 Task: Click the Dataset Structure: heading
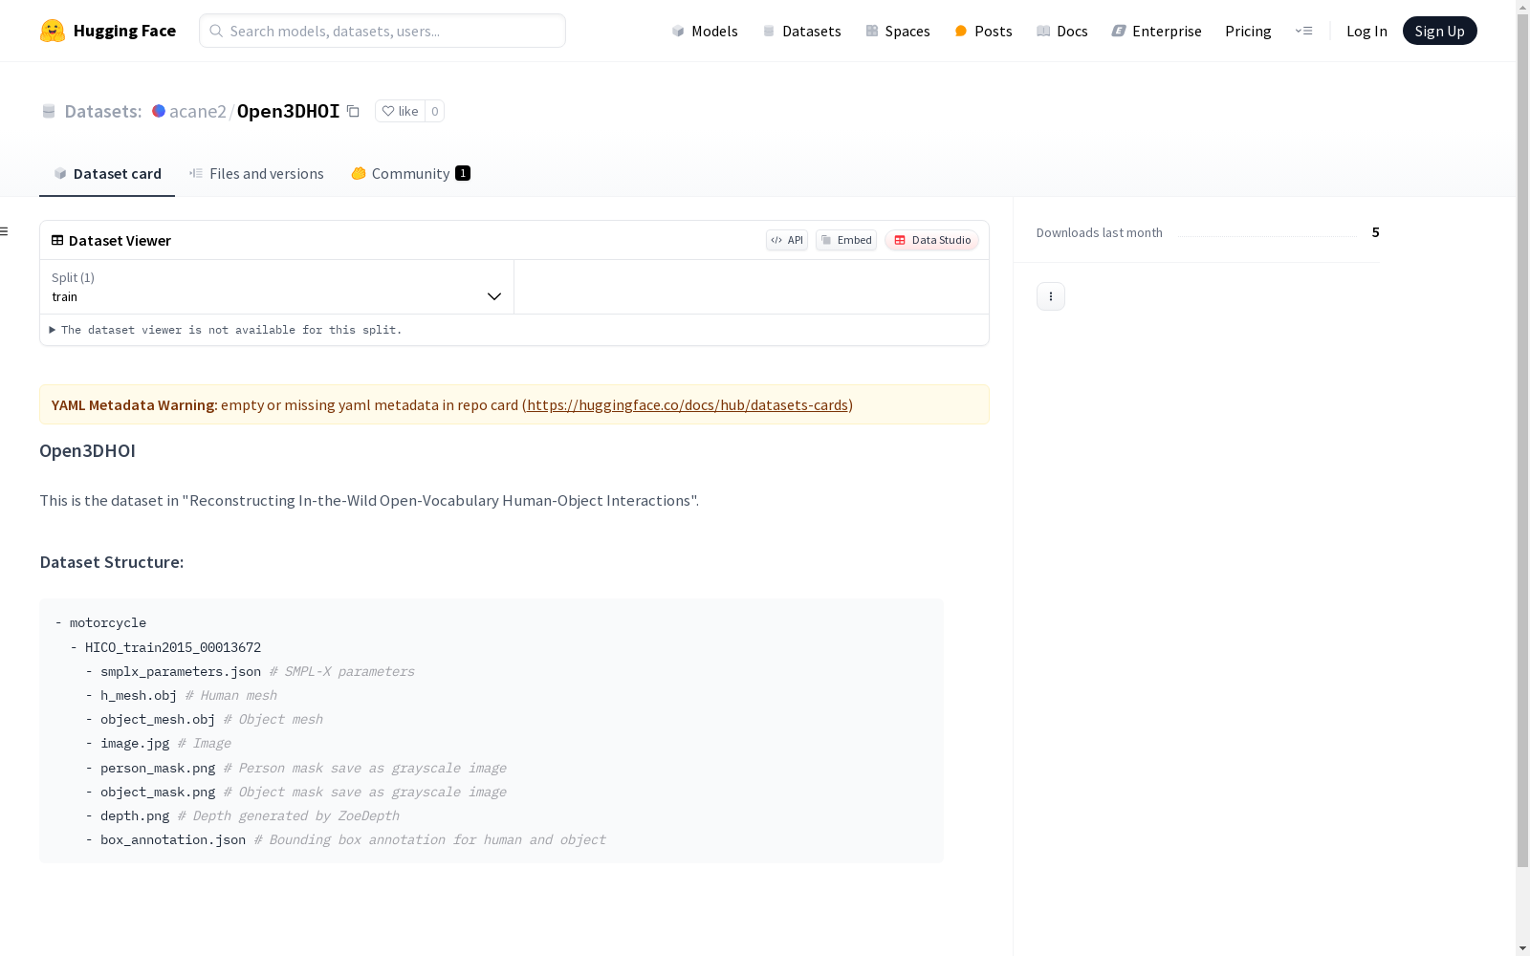pyautogui.click(x=112, y=562)
